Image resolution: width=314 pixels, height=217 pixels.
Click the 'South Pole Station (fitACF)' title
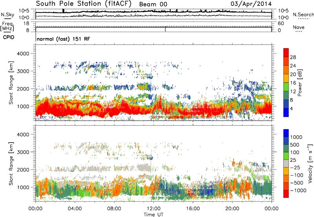coord(84,4)
